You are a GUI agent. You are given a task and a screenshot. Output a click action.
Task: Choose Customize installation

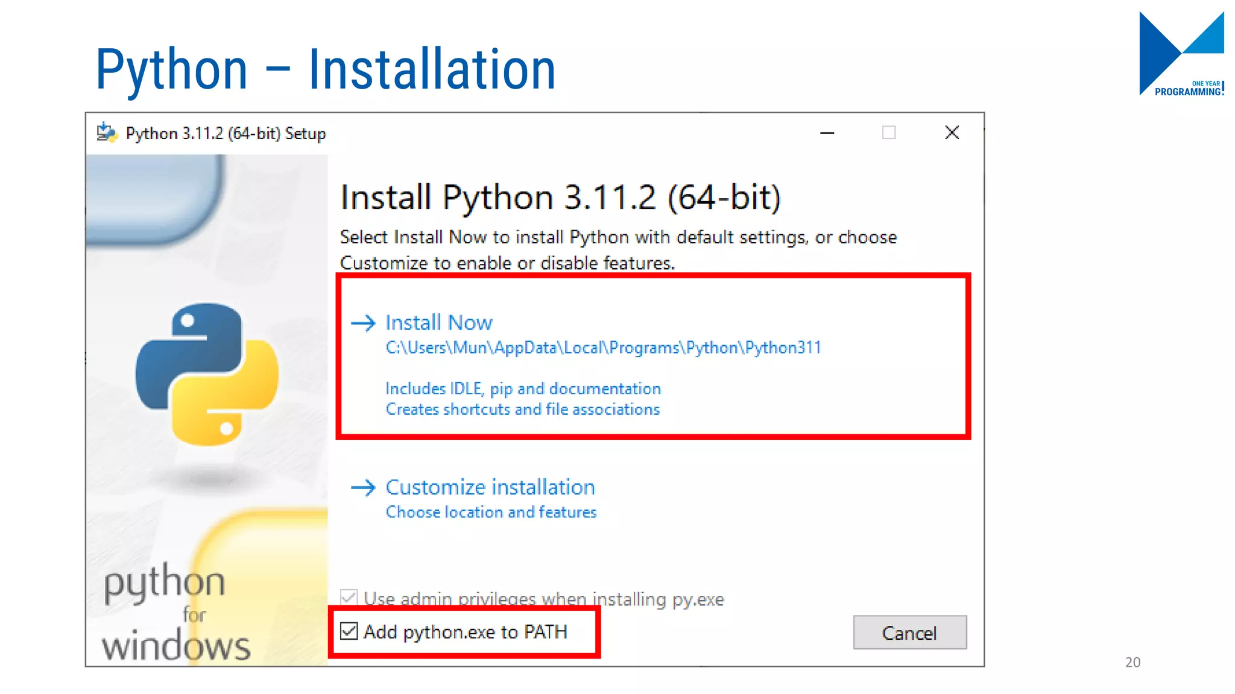490,487
